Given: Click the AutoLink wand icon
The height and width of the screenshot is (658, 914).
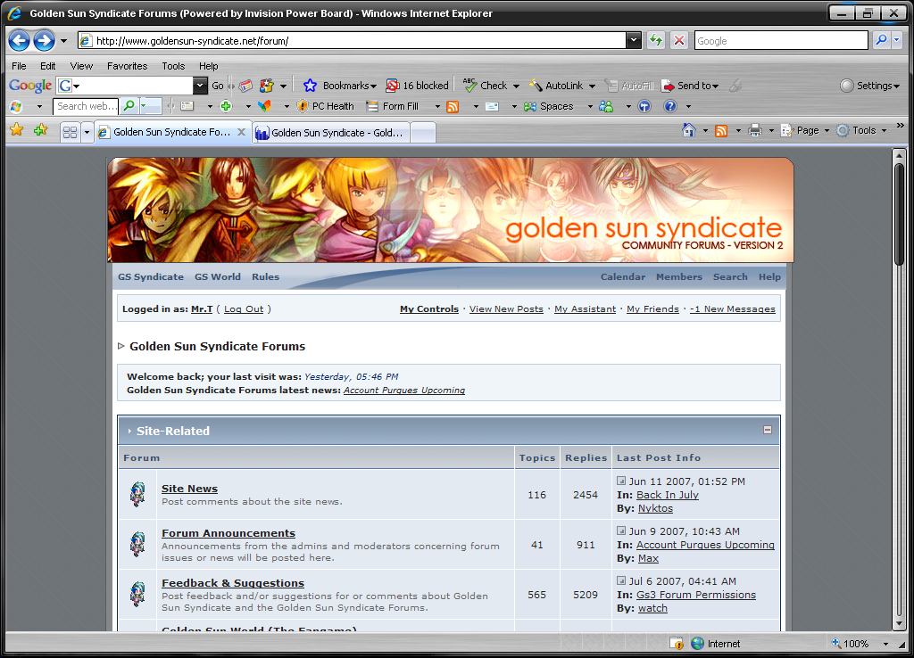Looking at the screenshot, I should 536,86.
